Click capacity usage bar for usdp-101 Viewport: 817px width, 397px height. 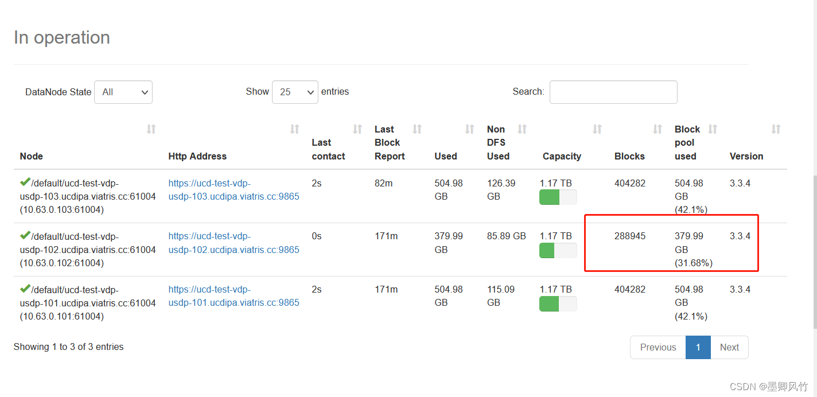(558, 303)
